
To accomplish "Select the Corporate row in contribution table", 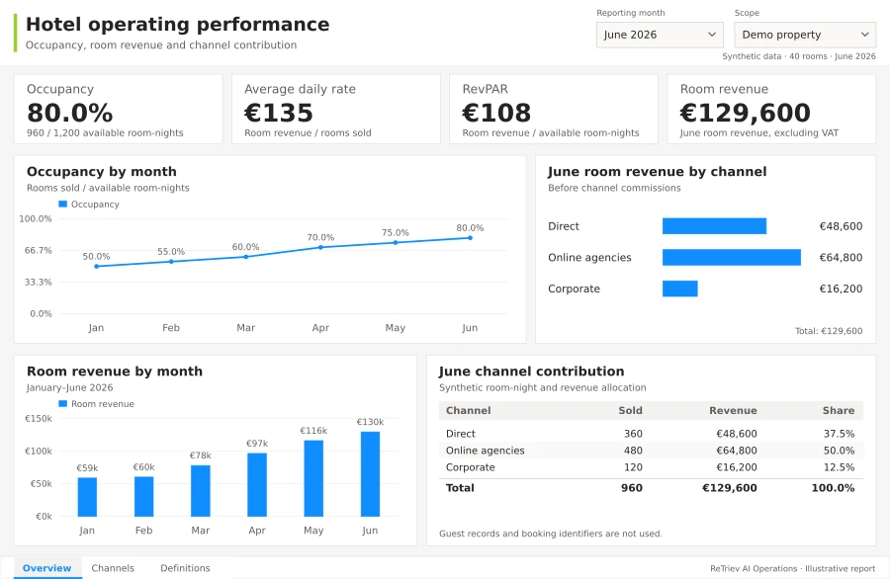I will click(x=651, y=467).
